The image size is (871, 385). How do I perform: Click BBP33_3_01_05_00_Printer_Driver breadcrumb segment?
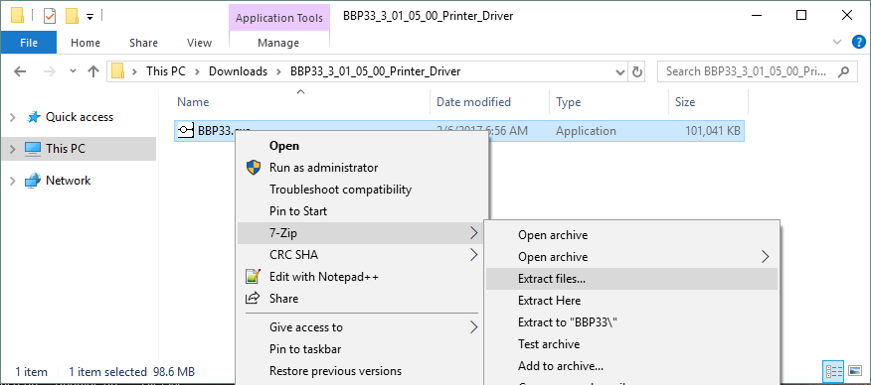[x=375, y=71]
